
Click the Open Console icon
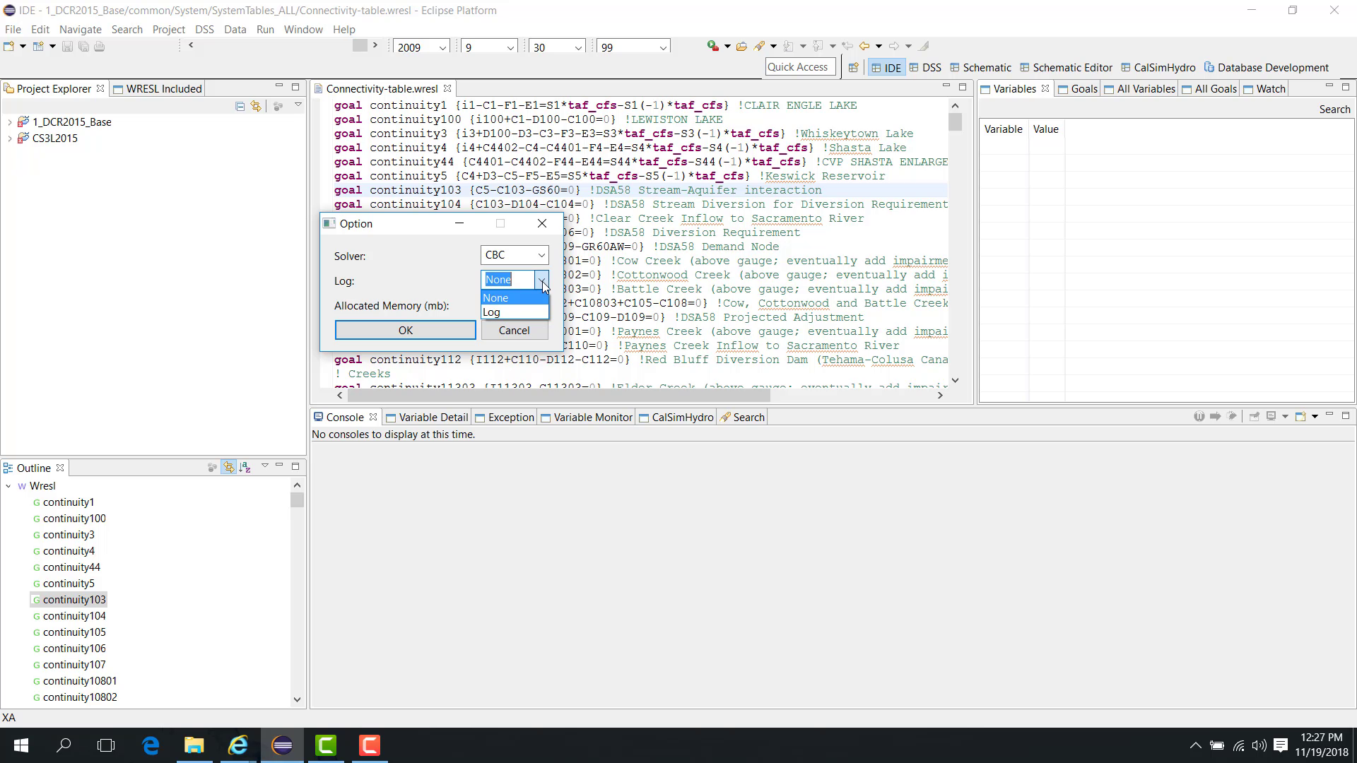click(x=1300, y=417)
